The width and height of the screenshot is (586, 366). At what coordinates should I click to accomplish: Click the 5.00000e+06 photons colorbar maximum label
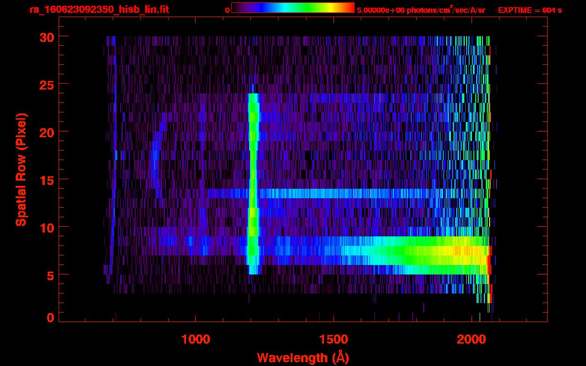coord(420,10)
